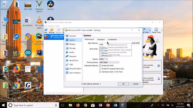
Task: Click the Base Memory 2048 MB field
Action: [x=135, y=43]
